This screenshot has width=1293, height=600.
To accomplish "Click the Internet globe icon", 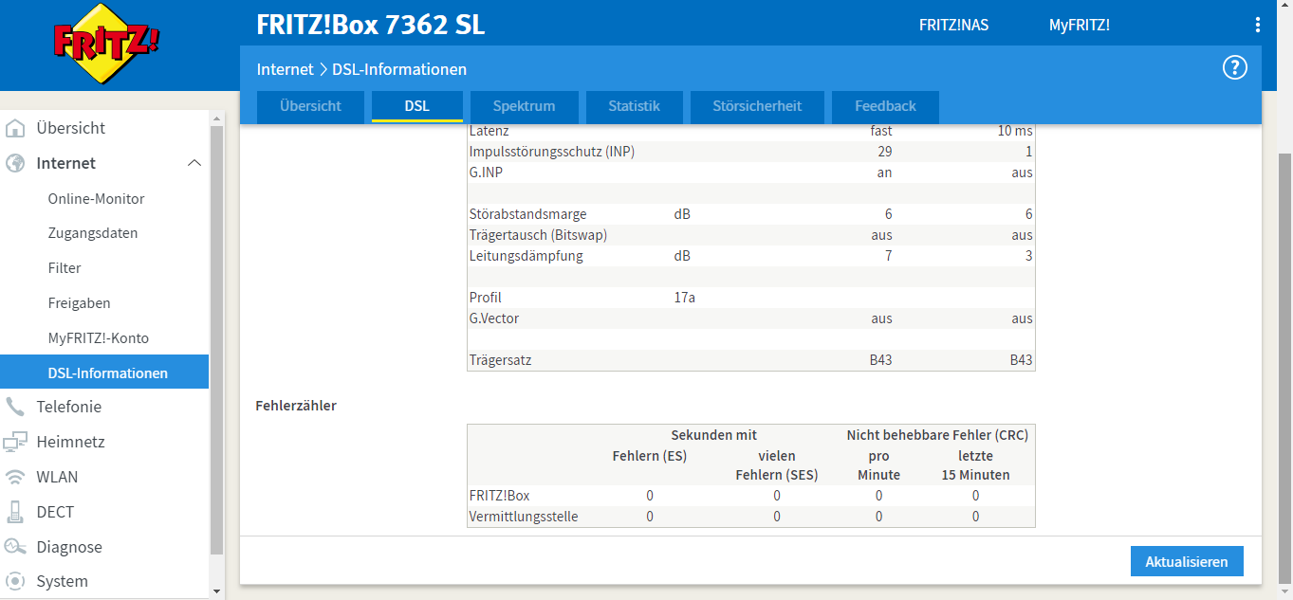I will pyautogui.click(x=15, y=163).
